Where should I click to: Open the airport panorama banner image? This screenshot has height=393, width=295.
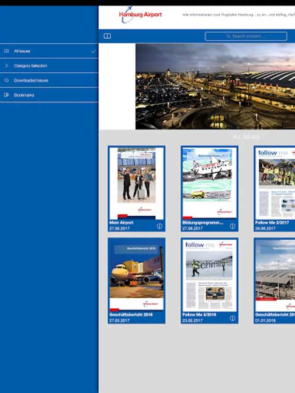(215, 86)
